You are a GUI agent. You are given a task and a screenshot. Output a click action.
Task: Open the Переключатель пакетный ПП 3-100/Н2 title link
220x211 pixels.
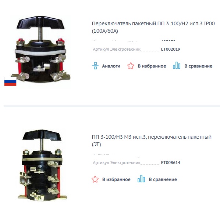click(x=153, y=27)
